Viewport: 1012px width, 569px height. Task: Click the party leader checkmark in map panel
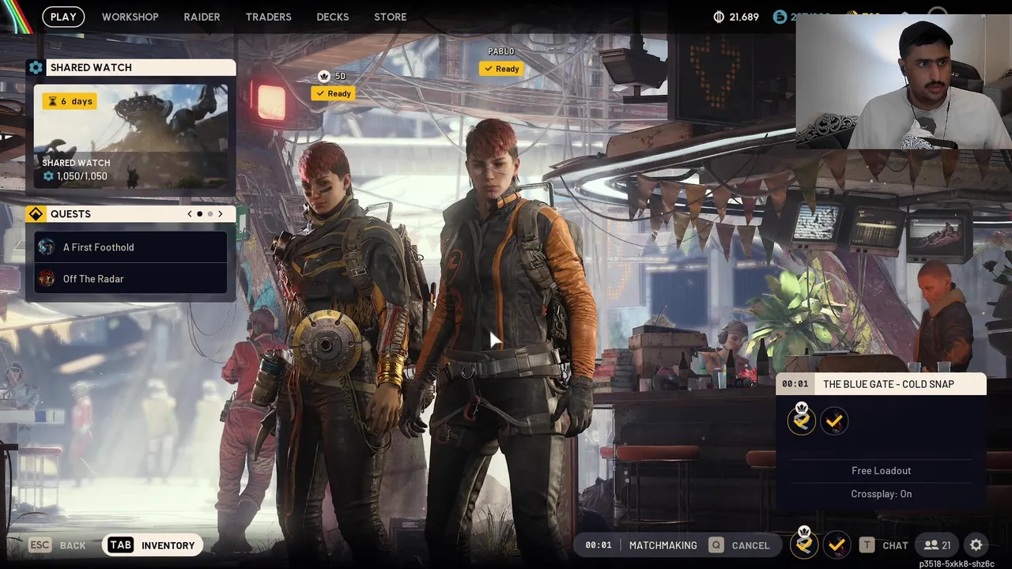(x=802, y=421)
